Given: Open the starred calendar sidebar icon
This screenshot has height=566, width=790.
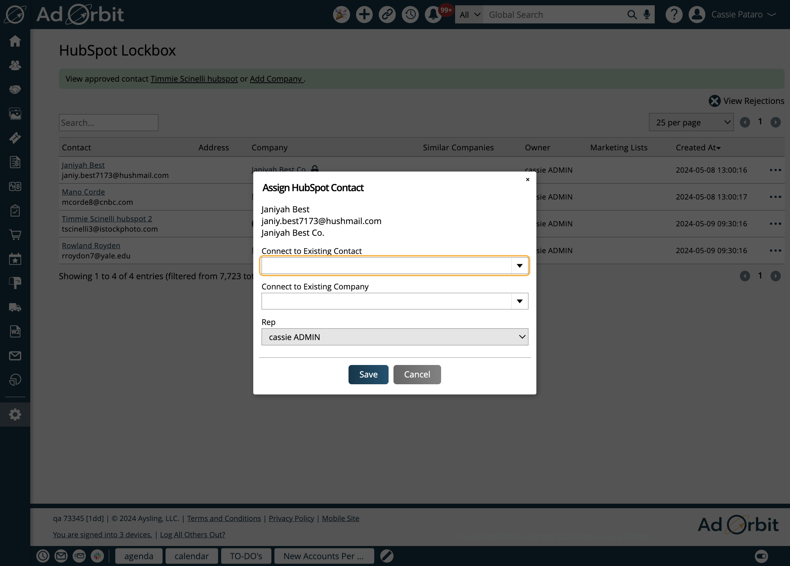Looking at the screenshot, I should 15,259.
